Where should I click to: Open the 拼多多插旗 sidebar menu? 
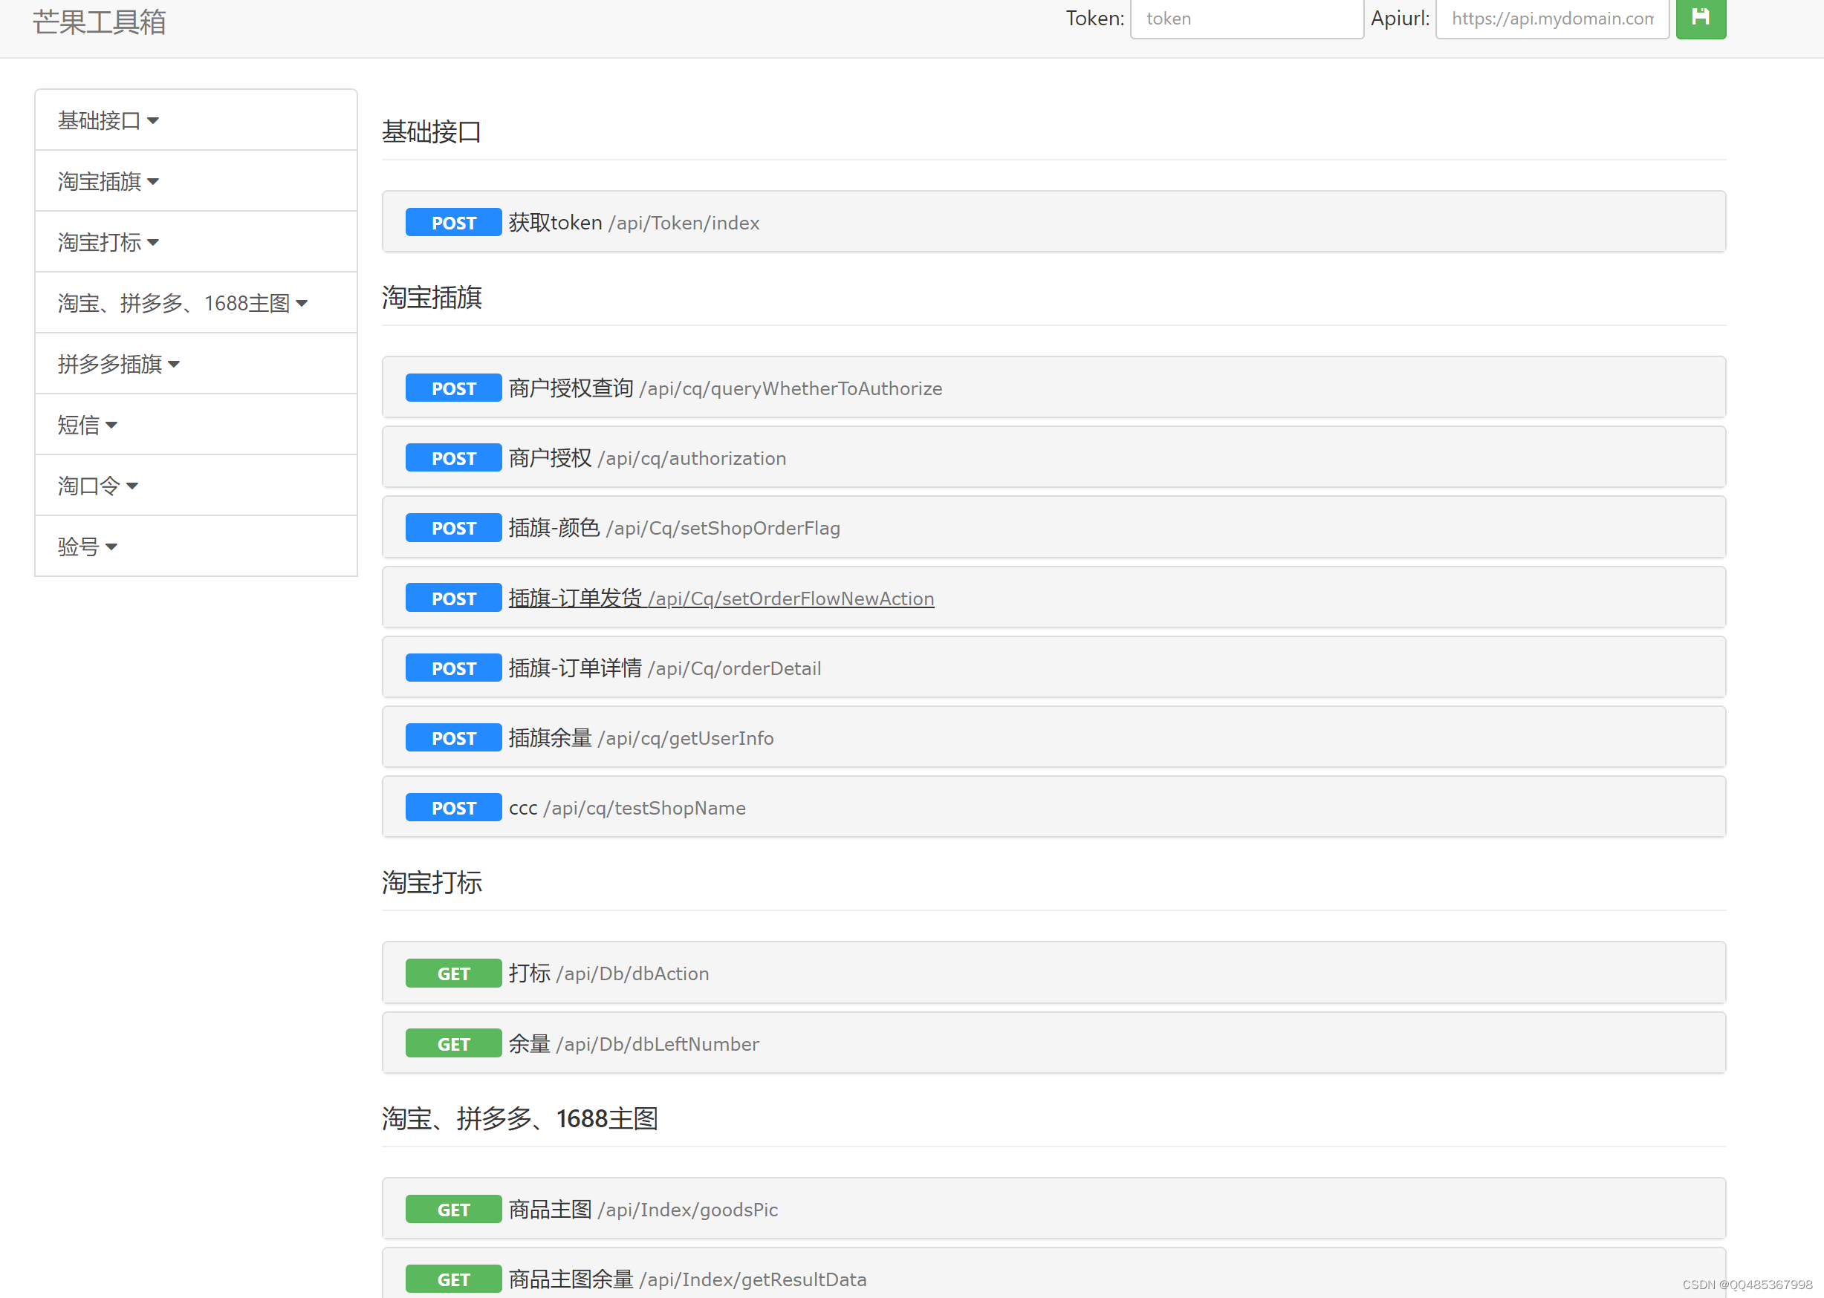click(x=118, y=365)
